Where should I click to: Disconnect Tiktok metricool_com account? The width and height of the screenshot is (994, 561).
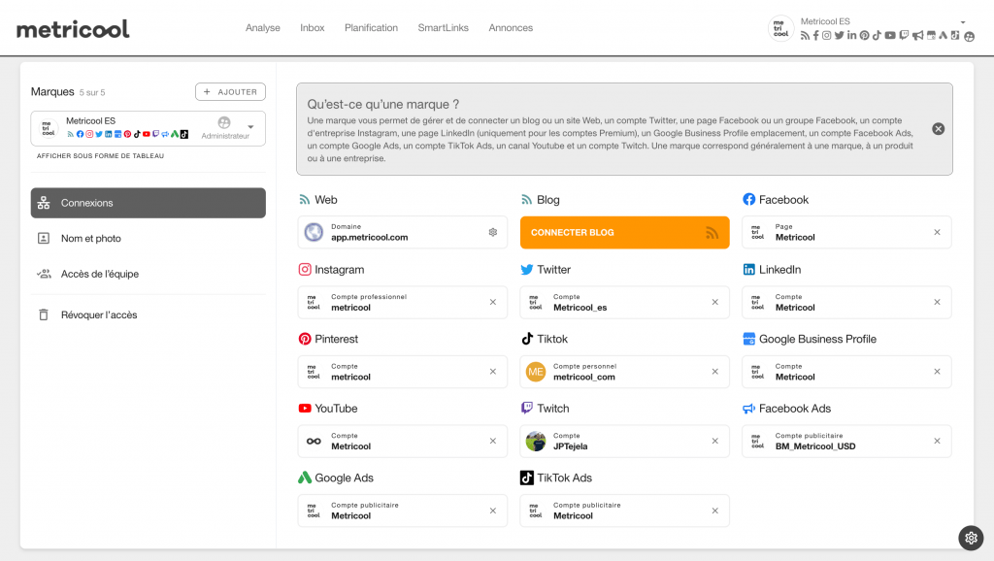715,372
